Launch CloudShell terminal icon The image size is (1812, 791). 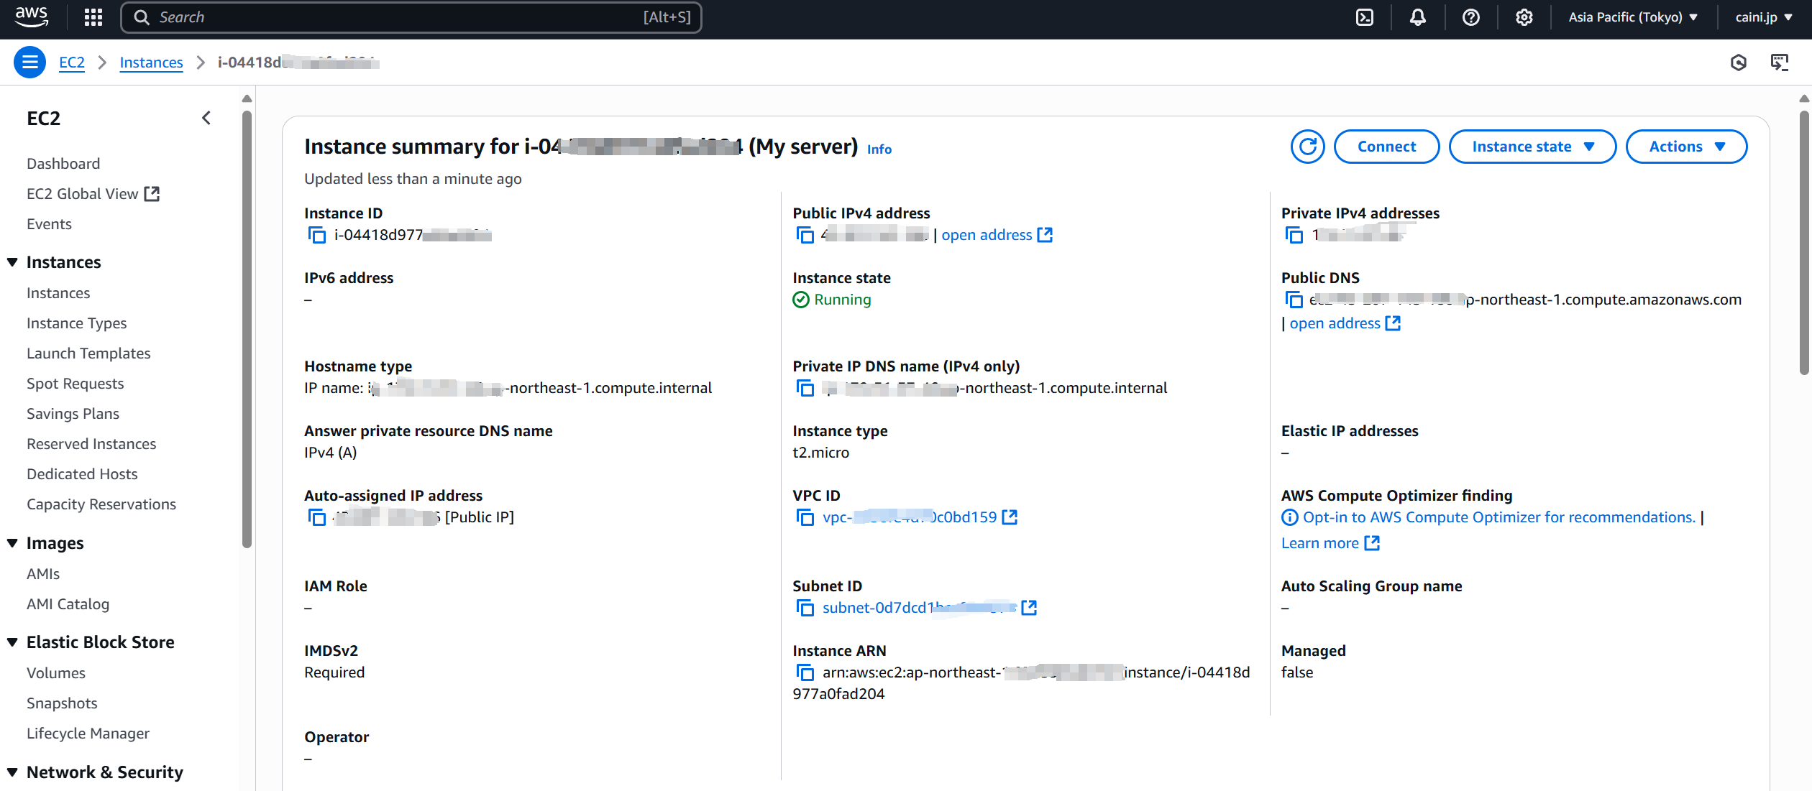tap(1364, 17)
